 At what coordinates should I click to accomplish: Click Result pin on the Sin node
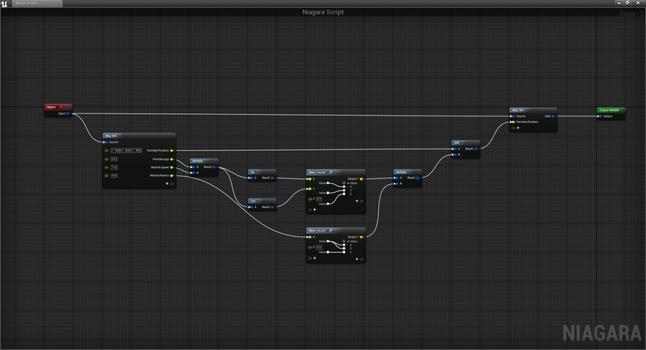(x=273, y=178)
